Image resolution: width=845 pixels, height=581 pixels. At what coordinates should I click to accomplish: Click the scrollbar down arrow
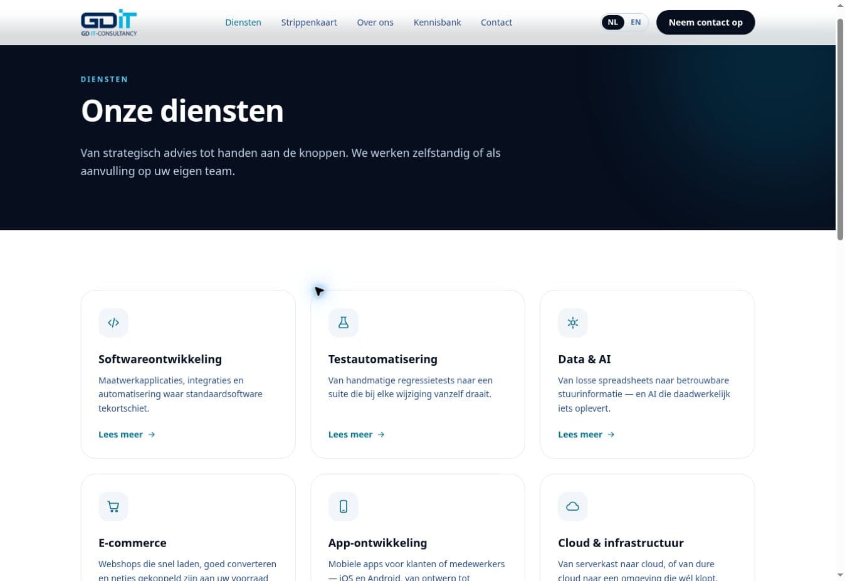[841, 575]
